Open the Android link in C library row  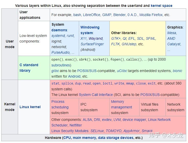point(74,76)
